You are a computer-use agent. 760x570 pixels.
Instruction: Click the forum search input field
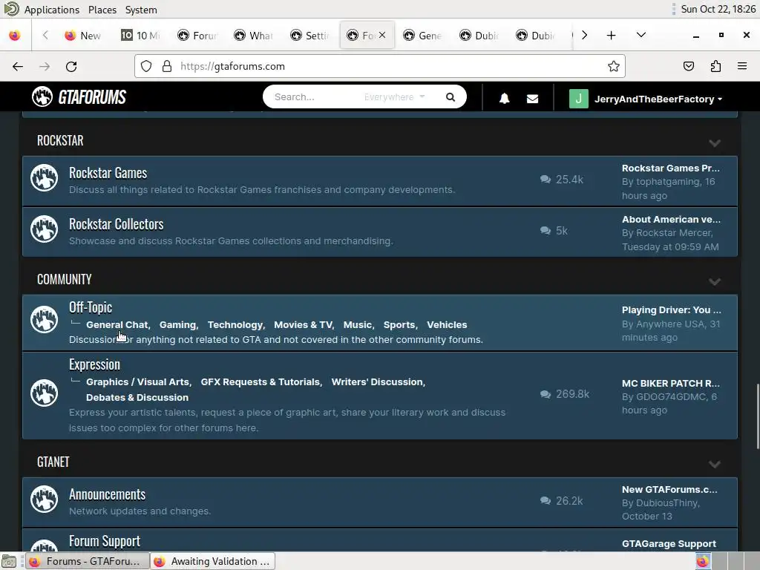point(315,97)
